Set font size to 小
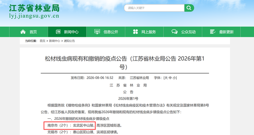The height and width of the screenshot is (135, 254). (x=174, y=78)
